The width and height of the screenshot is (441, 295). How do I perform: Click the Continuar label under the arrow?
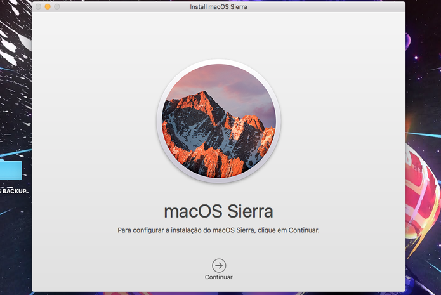point(218,277)
